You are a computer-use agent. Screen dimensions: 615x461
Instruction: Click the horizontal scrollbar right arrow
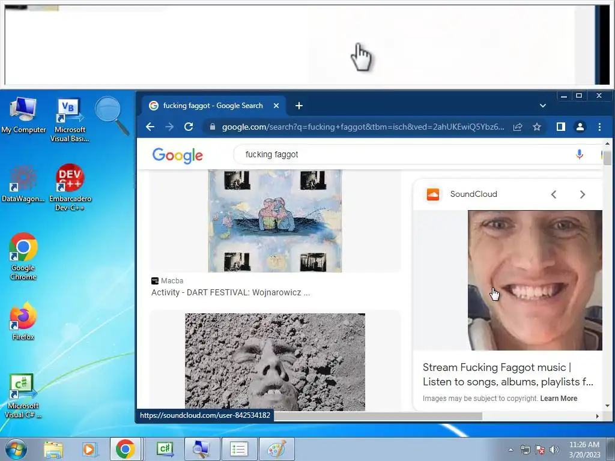click(x=598, y=416)
